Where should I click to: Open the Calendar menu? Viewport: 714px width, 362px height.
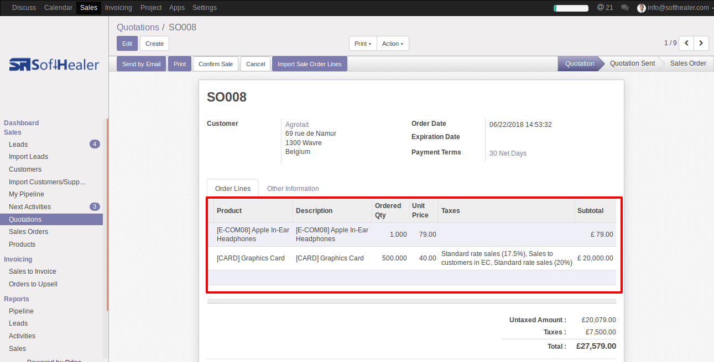(58, 8)
